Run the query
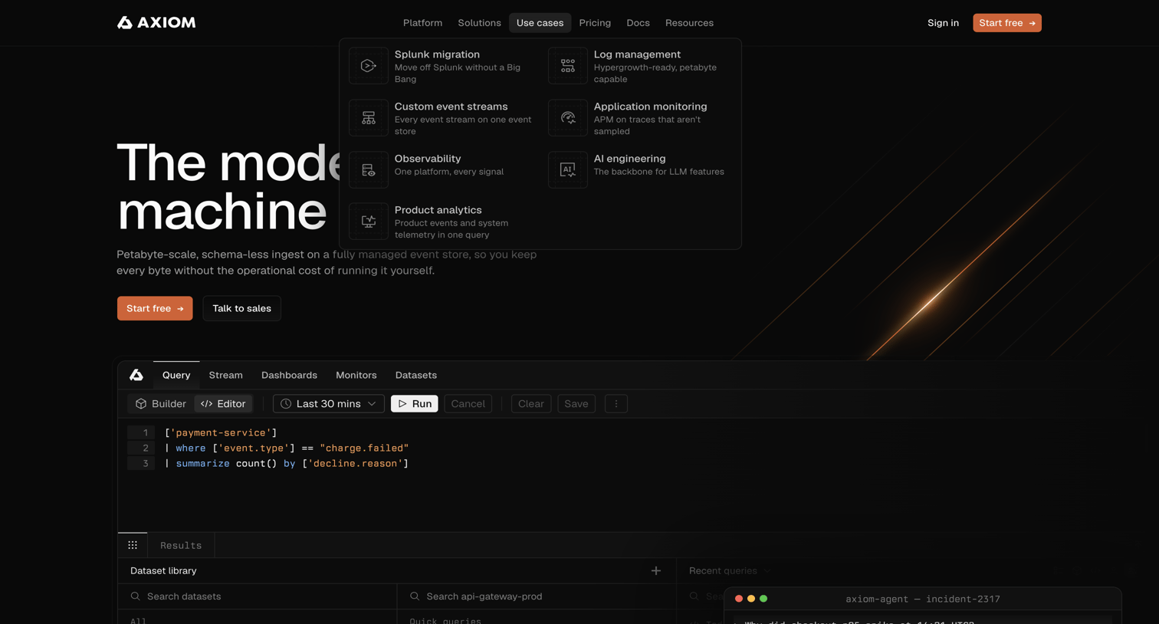 [x=415, y=404]
